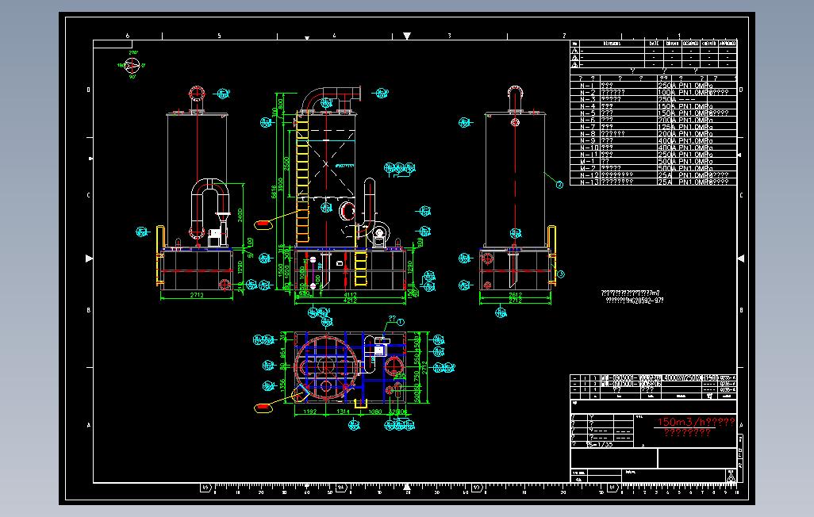Select manhole table row M-2
The height and width of the screenshot is (517, 814).
click(653, 168)
